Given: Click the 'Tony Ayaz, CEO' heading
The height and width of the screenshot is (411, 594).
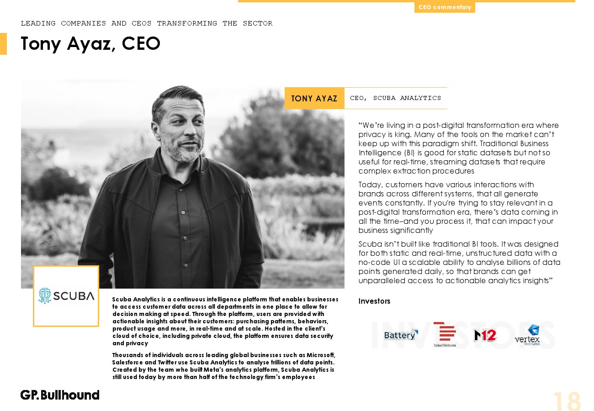Looking at the screenshot, I should (90, 44).
